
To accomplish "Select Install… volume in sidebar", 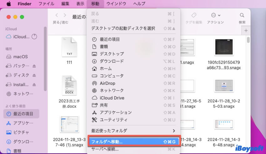I will tap(18, 85).
